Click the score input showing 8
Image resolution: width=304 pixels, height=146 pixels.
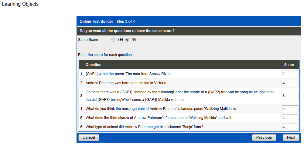[x=290, y=96]
